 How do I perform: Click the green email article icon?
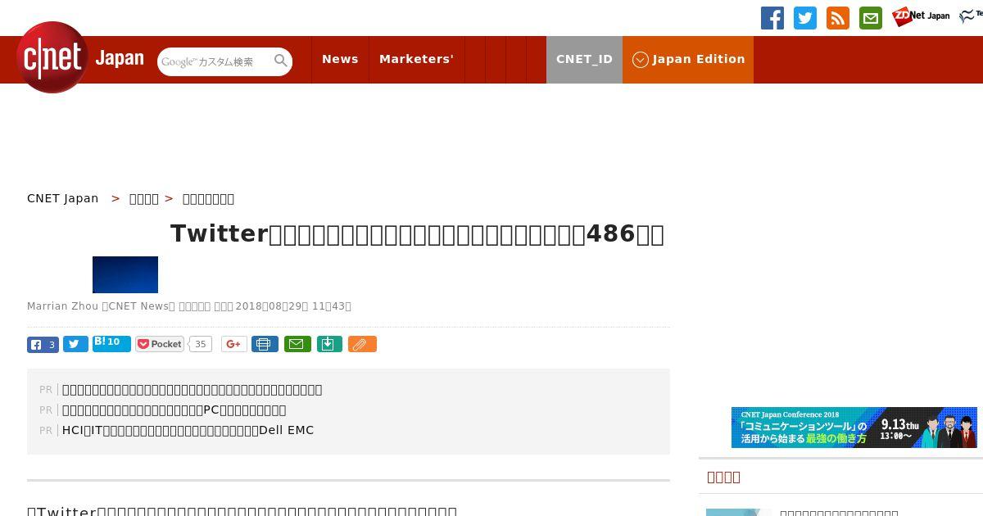point(297,344)
